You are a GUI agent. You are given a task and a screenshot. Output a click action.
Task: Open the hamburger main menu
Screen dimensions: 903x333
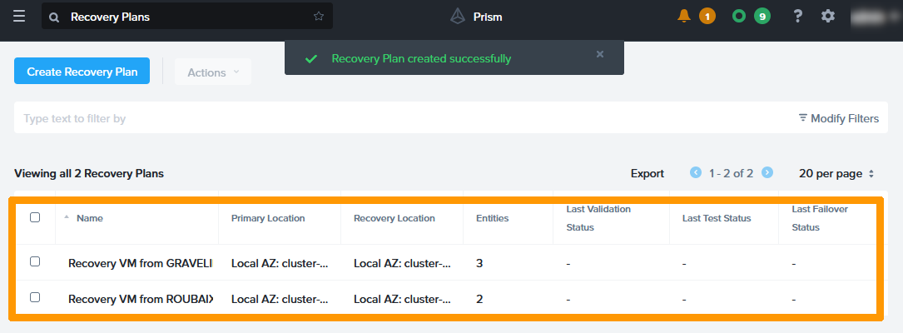click(x=19, y=16)
